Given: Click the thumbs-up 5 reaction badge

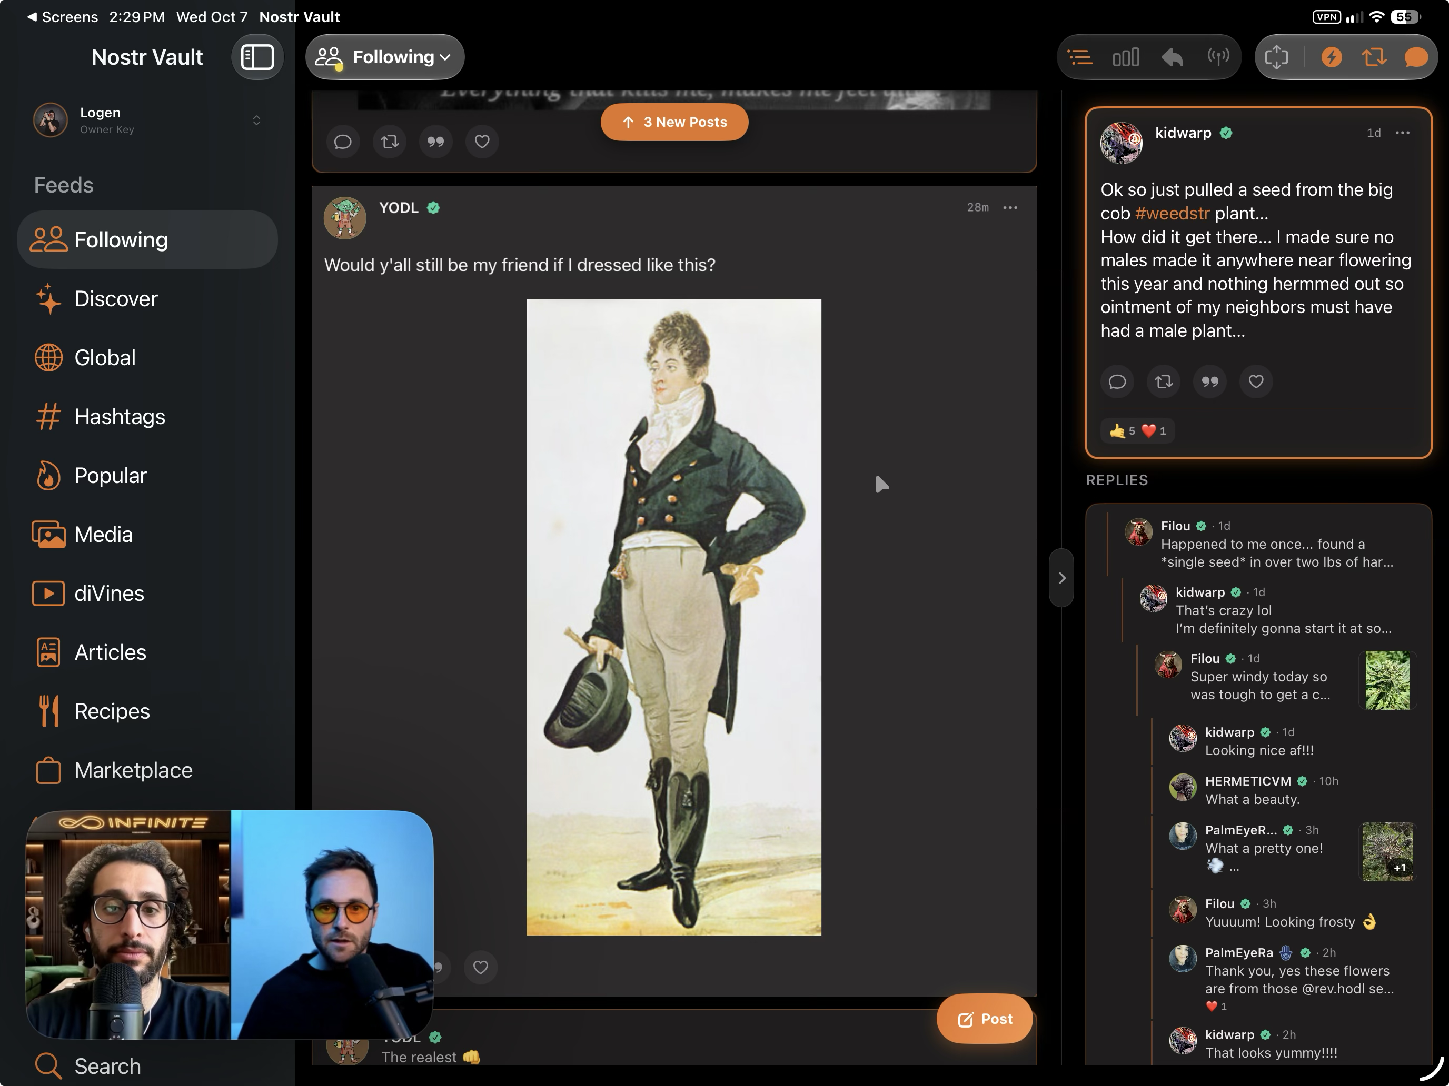Looking at the screenshot, I should [1122, 431].
